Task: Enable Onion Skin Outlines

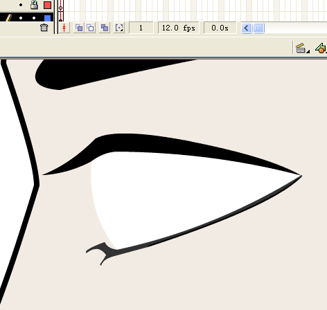Action: point(90,28)
